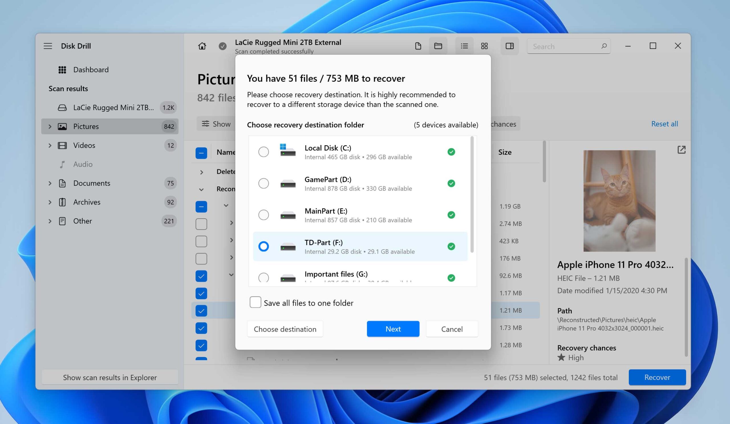
Task: Select Local Disk (C:) radio button
Action: click(x=263, y=152)
